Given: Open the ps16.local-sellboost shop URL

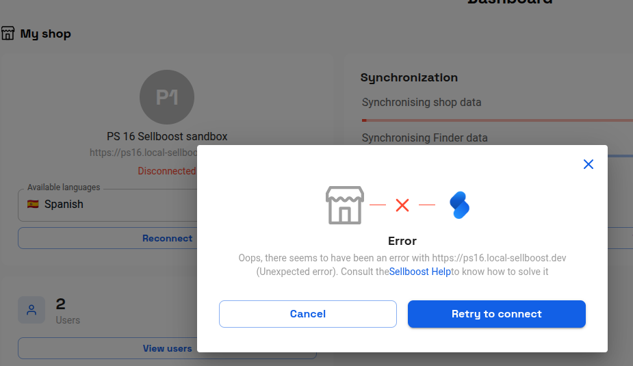Looking at the screenshot, I should (x=143, y=153).
